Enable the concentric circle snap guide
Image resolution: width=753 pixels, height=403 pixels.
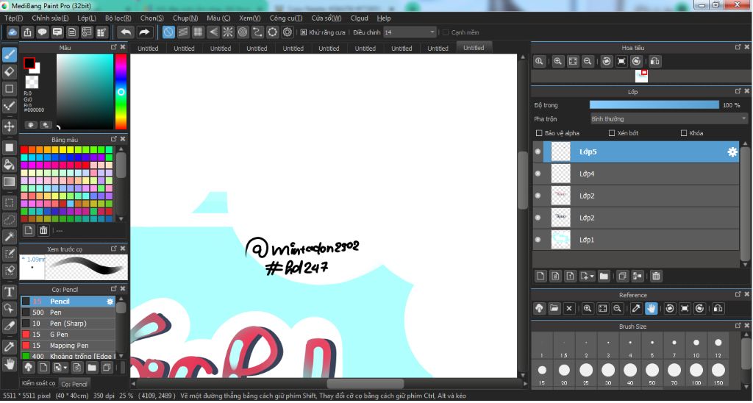pyautogui.click(x=243, y=32)
